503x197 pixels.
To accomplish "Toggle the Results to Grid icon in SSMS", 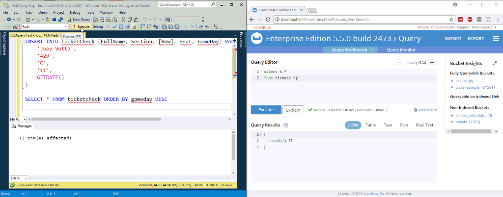I will [170, 27].
